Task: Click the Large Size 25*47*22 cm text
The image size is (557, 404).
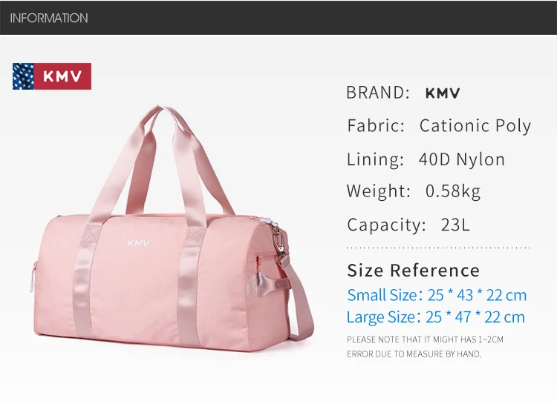Action: (x=436, y=317)
